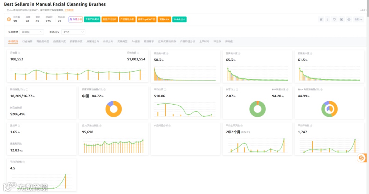Open the four-circle apps grid icon

[321, 19]
